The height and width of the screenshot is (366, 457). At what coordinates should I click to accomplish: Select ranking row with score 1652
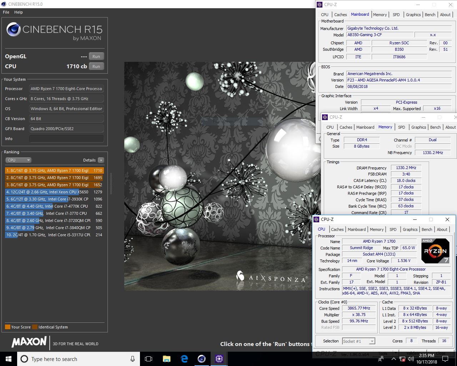(x=54, y=185)
